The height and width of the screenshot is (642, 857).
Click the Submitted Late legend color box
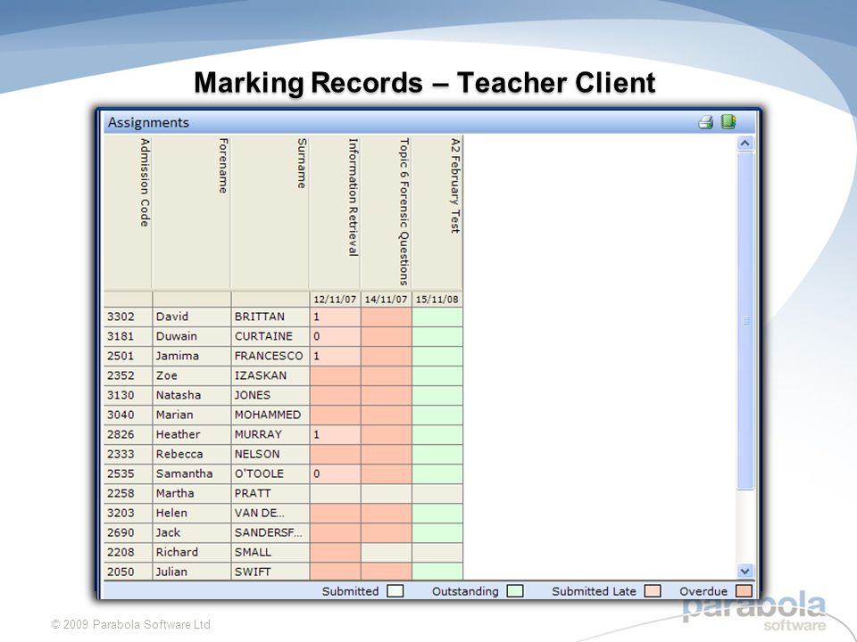pyautogui.click(x=653, y=591)
